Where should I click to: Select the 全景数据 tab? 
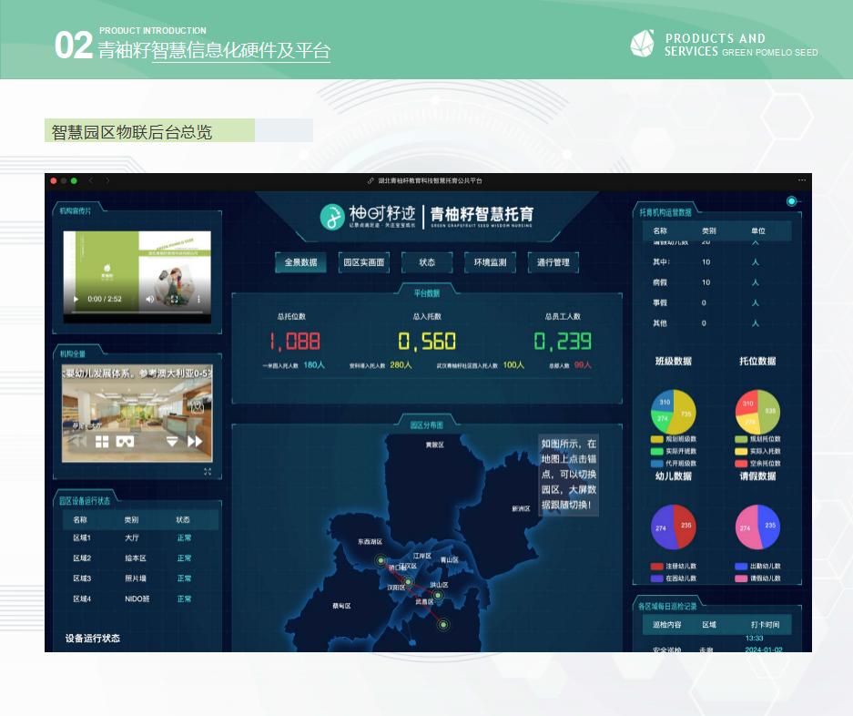coord(300,262)
